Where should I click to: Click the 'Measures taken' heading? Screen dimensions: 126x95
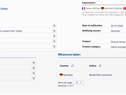tap(69, 54)
